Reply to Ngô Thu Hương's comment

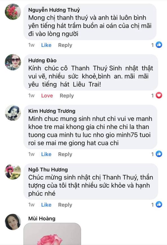[65, 205]
